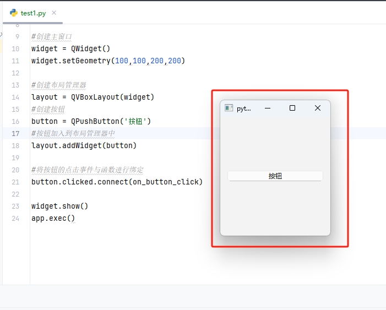Viewport: 386px width, 310px height.
Task: Place cursor on layout.addWidget(button) line
Action: pyautogui.click(x=84, y=145)
